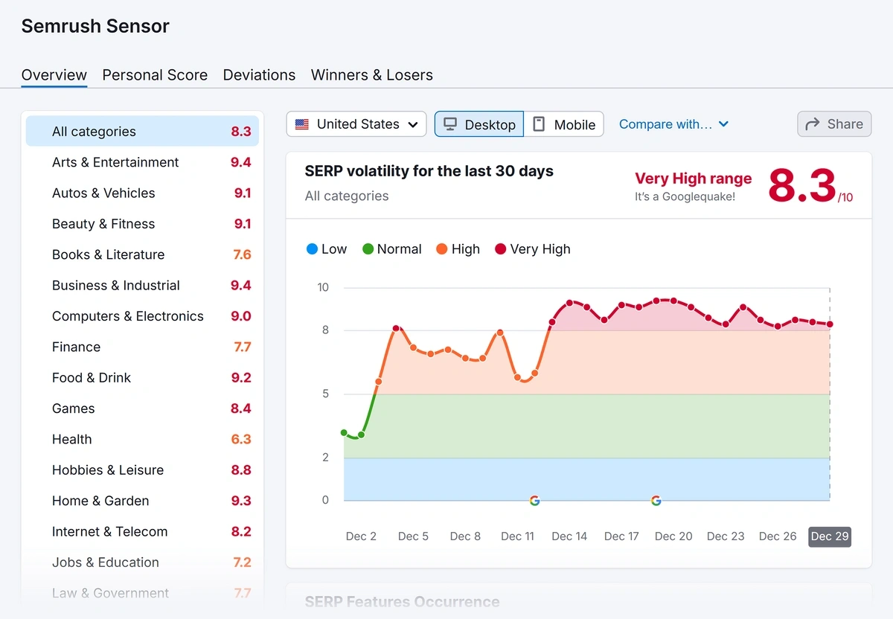The image size is (893, 619).
Task: Click the Dec 2 axis label
Action: coord(361,536)
